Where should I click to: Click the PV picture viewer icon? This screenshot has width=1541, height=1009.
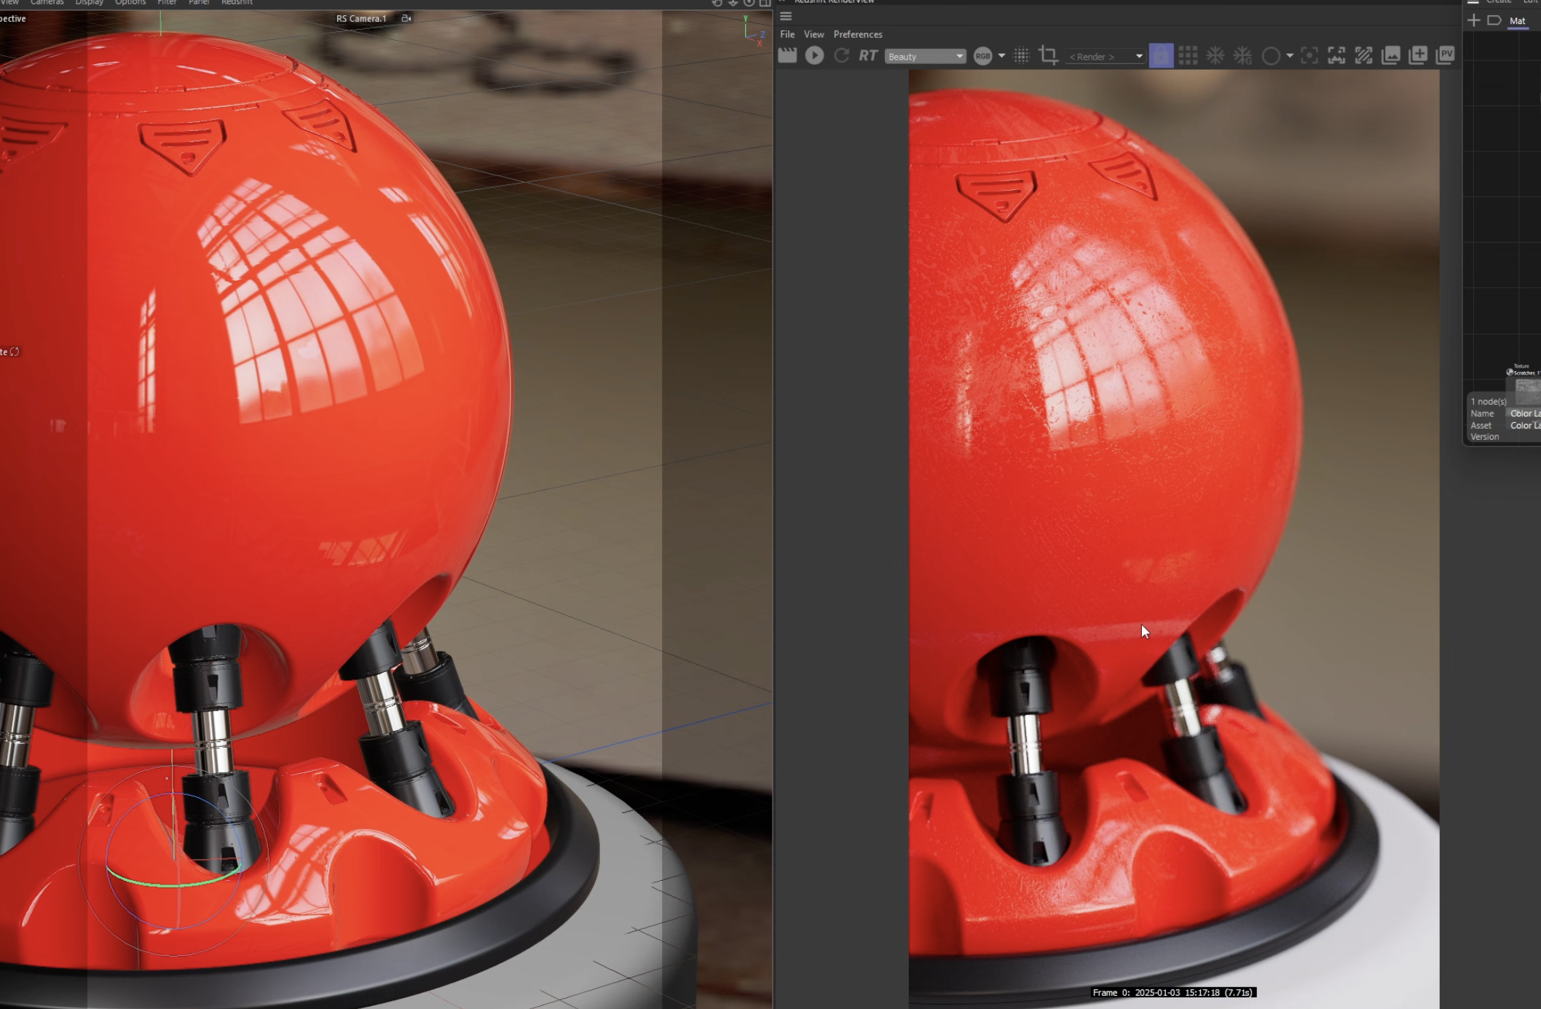coord(1445,55)
